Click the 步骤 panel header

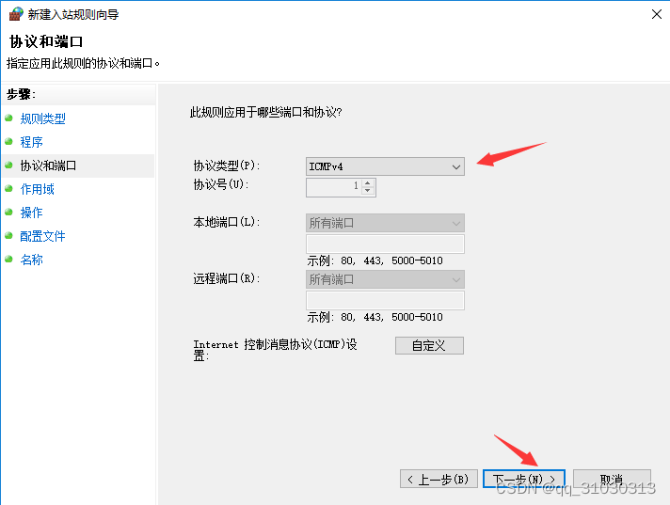click(21, 94)
